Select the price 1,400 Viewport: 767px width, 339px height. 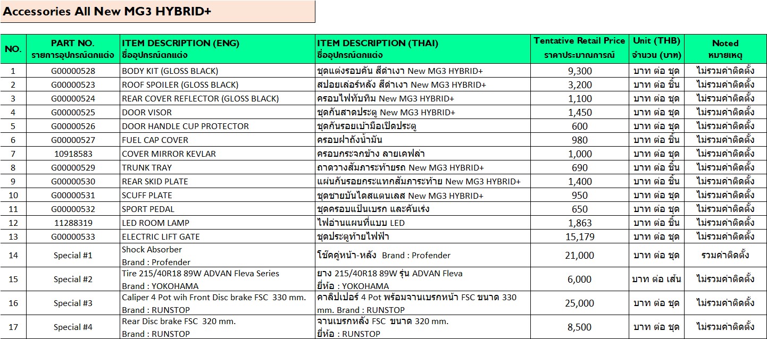pyautogui.click(x=579, y=181)
